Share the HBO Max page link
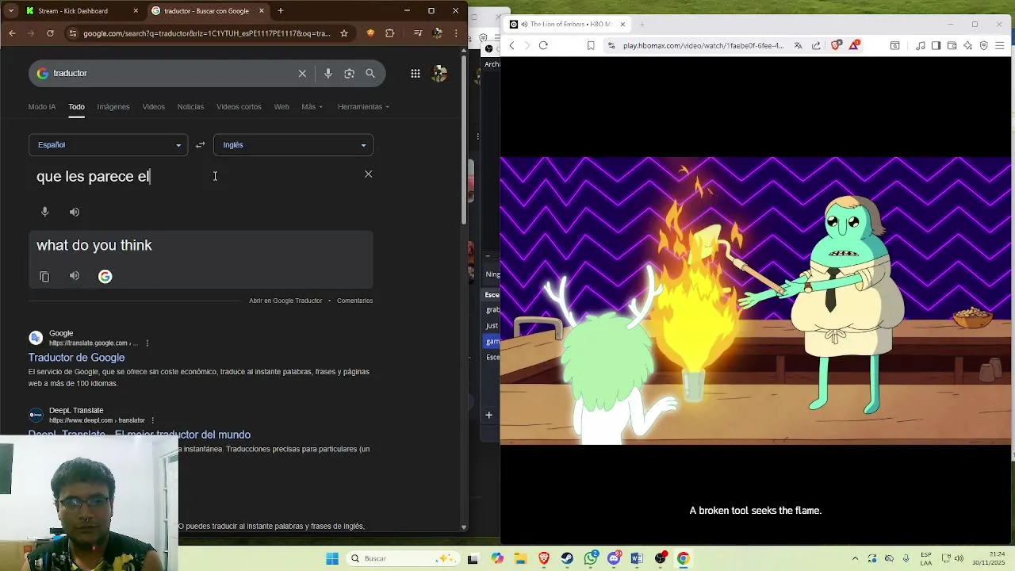This screenshot has height=571, width=1015. pyautogui.click(x=817, y=45)
